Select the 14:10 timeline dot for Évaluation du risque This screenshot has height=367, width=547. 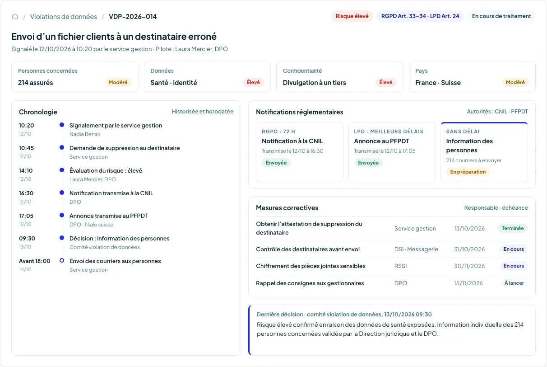pyautogui.click(x=62, y=170)
